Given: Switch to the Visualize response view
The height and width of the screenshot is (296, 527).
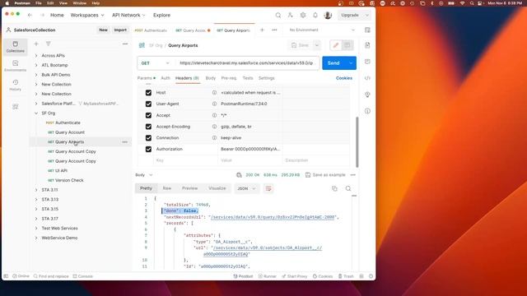Looking at the screenshot, I should [217, 188].
